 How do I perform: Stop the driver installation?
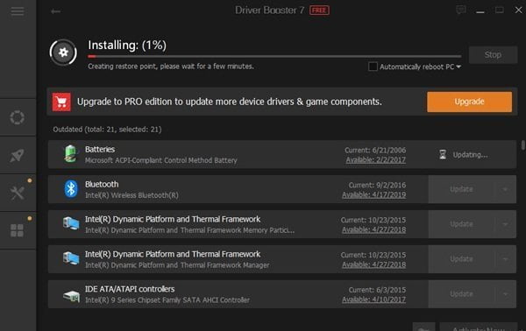493,55
